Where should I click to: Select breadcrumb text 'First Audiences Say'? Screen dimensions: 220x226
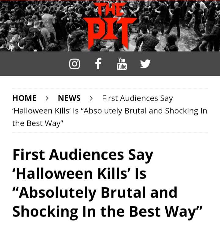click(137, 98)
